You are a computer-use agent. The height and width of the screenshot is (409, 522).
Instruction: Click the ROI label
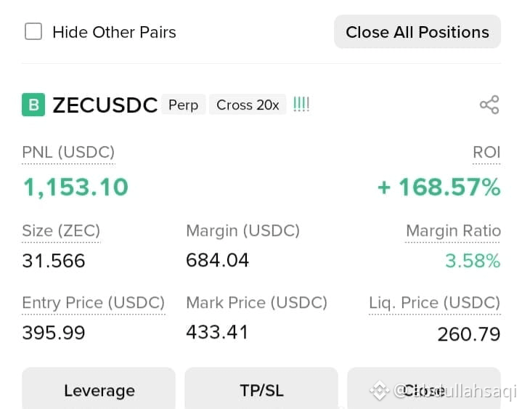click(x=486, y=153)
